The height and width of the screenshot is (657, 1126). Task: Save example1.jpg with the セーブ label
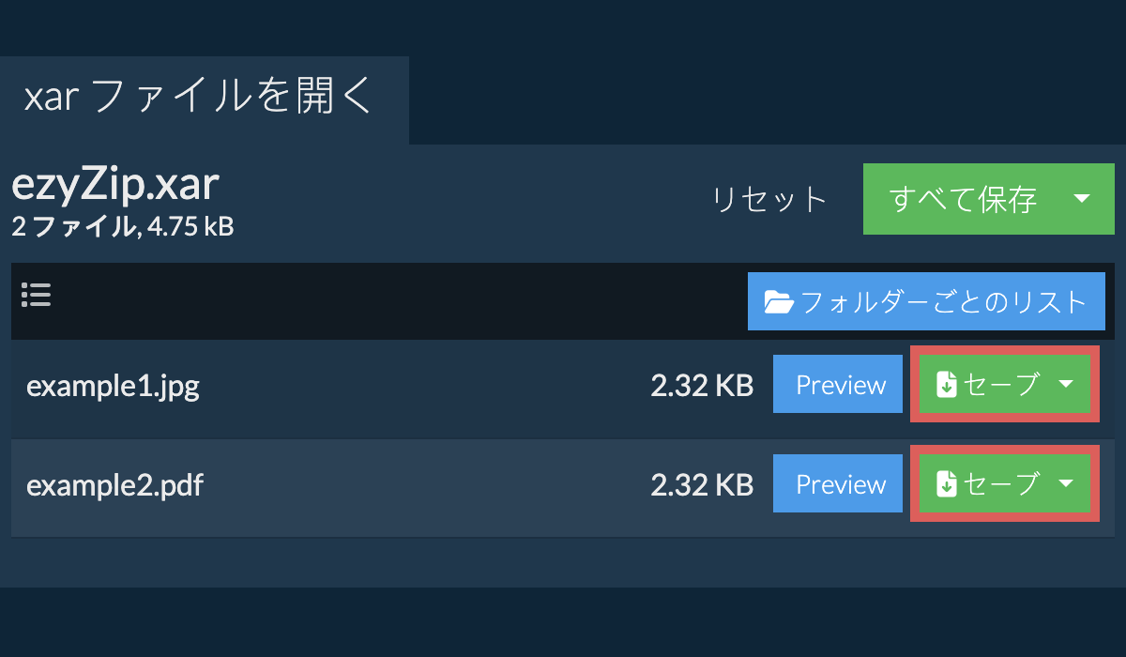point(1001,385)
